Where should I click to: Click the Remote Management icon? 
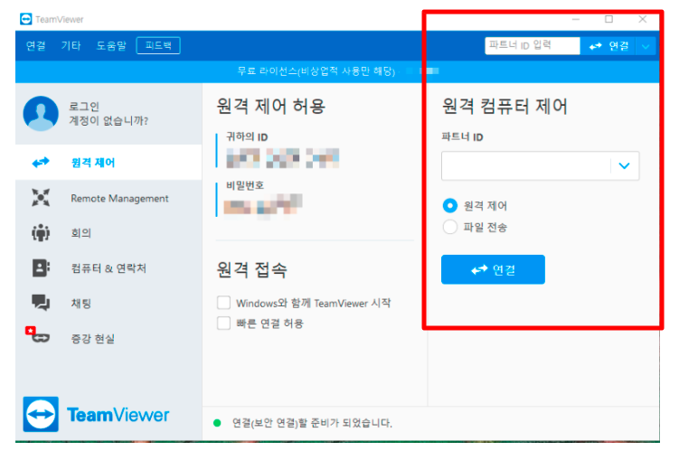pos(41,198)
